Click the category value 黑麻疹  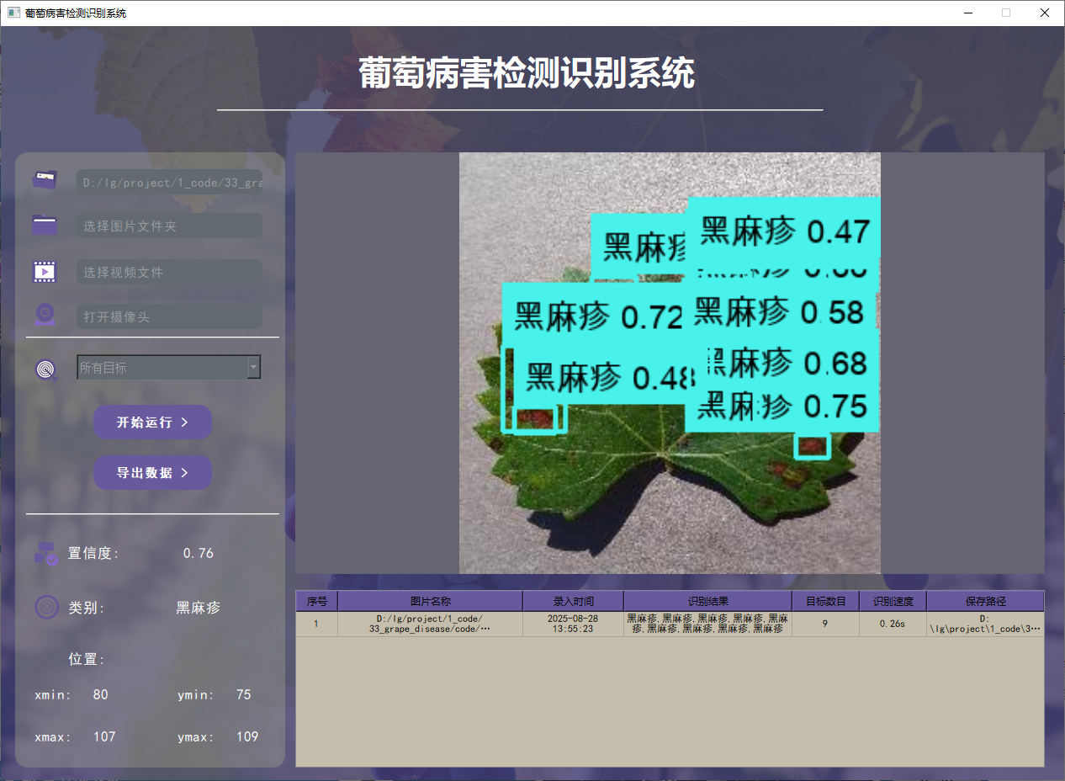click(199, 607)
